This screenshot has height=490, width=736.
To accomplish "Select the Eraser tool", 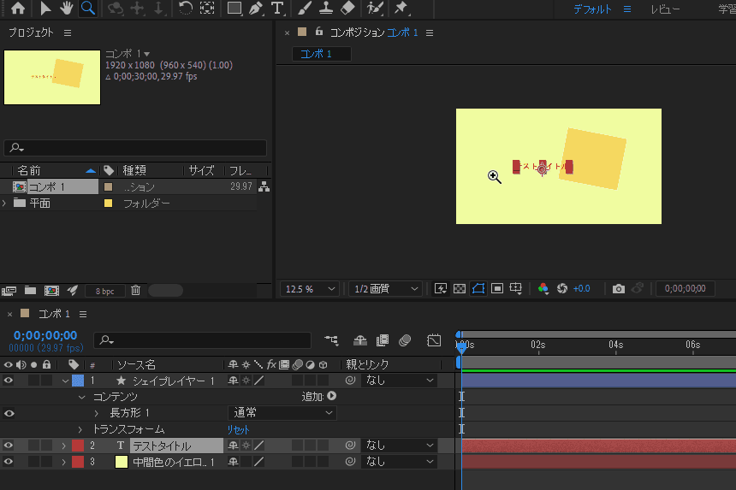I will pyautogui.click(x=347, y=8).
